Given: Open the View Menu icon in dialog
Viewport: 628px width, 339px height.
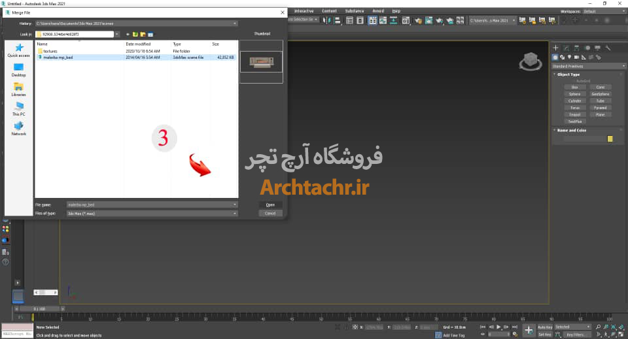Looking at the screenshot, I should point(150,35).
